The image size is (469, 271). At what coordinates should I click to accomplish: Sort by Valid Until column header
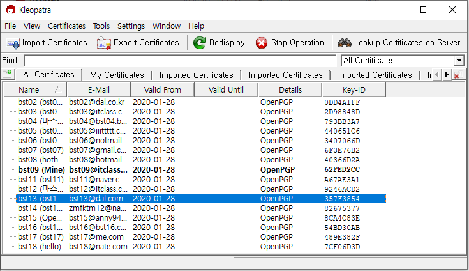pyautogui.click(x=226, y=90)
